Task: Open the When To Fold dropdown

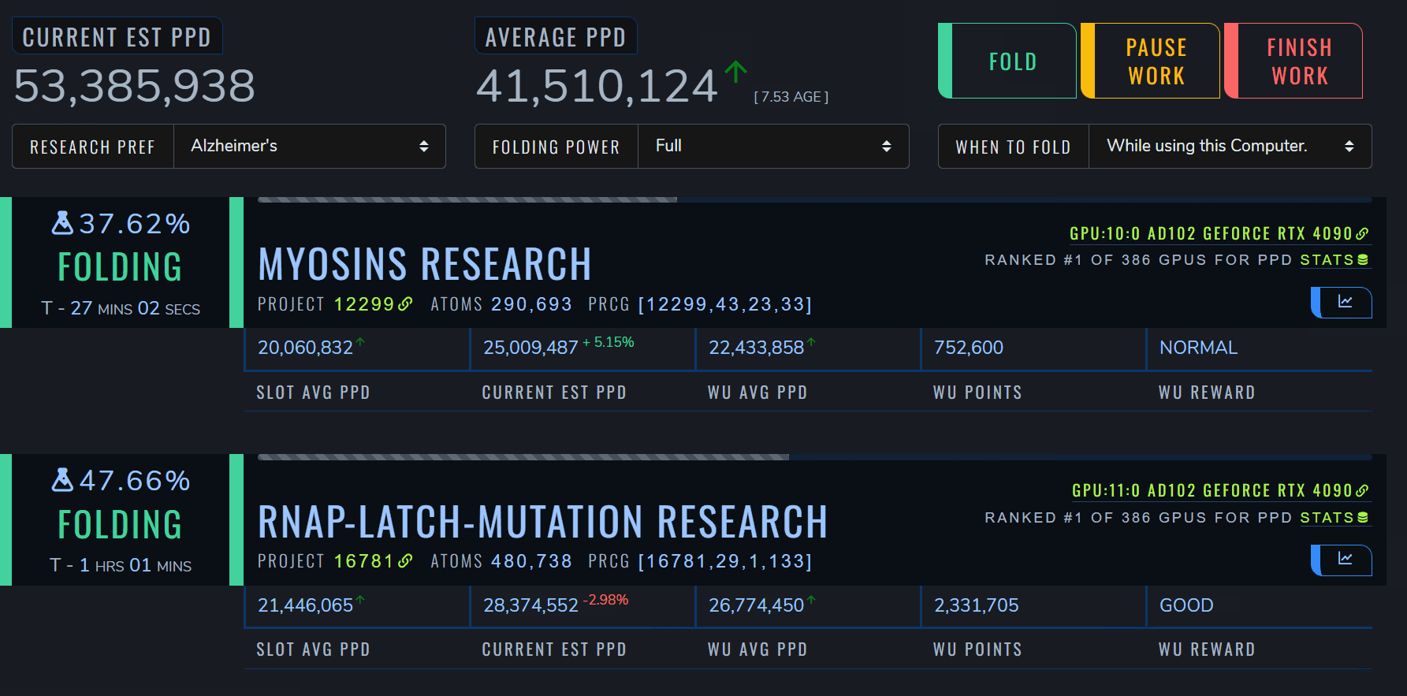Action: (1229, 147)
